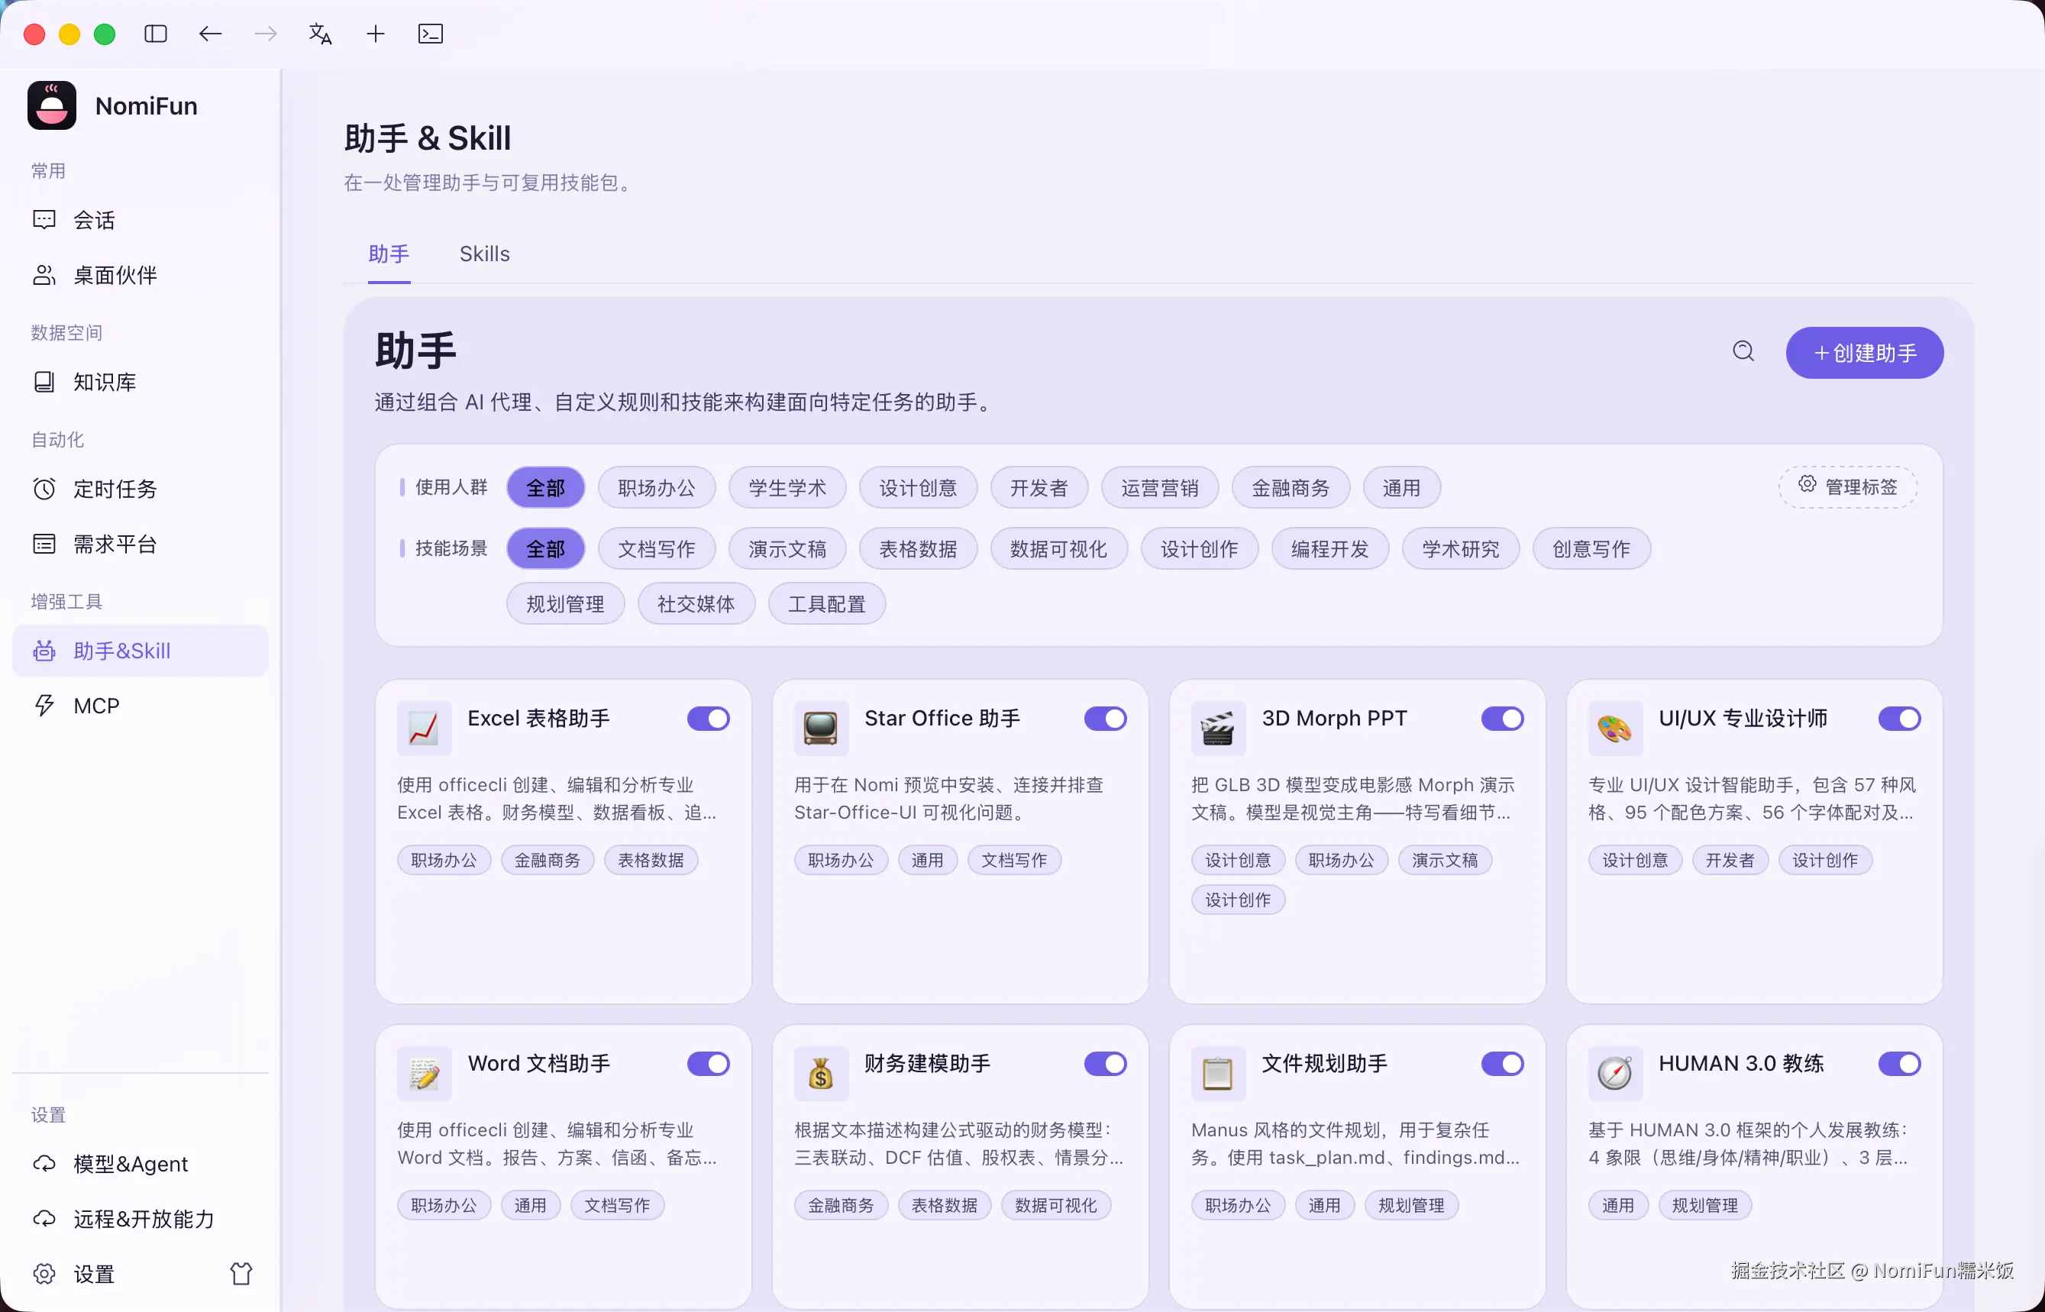Filter by 工具配置 scenario
Screen dimensions: 2045x1312
[827, 604]
